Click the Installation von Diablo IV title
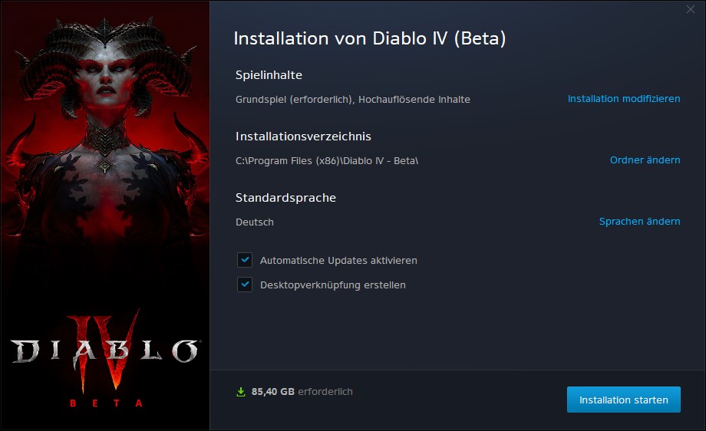Screen dimensions: 706x431 (x=370, y=38)
